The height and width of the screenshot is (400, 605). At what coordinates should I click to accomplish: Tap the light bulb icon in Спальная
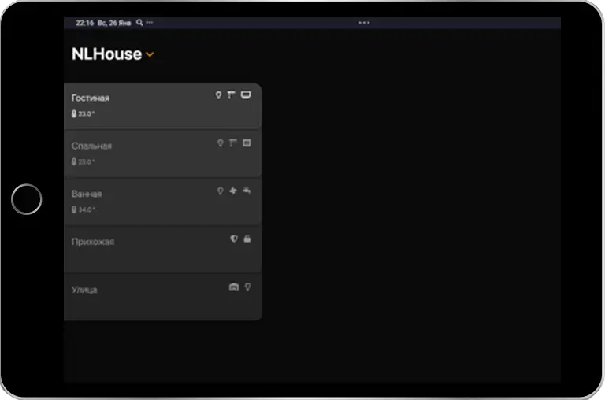220,143
